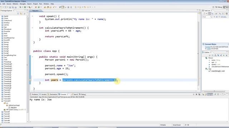Viewport: 229px width, 128px height.
Task: Toggle Scroll Lock in Console toolbar
Action: point(206,94)
